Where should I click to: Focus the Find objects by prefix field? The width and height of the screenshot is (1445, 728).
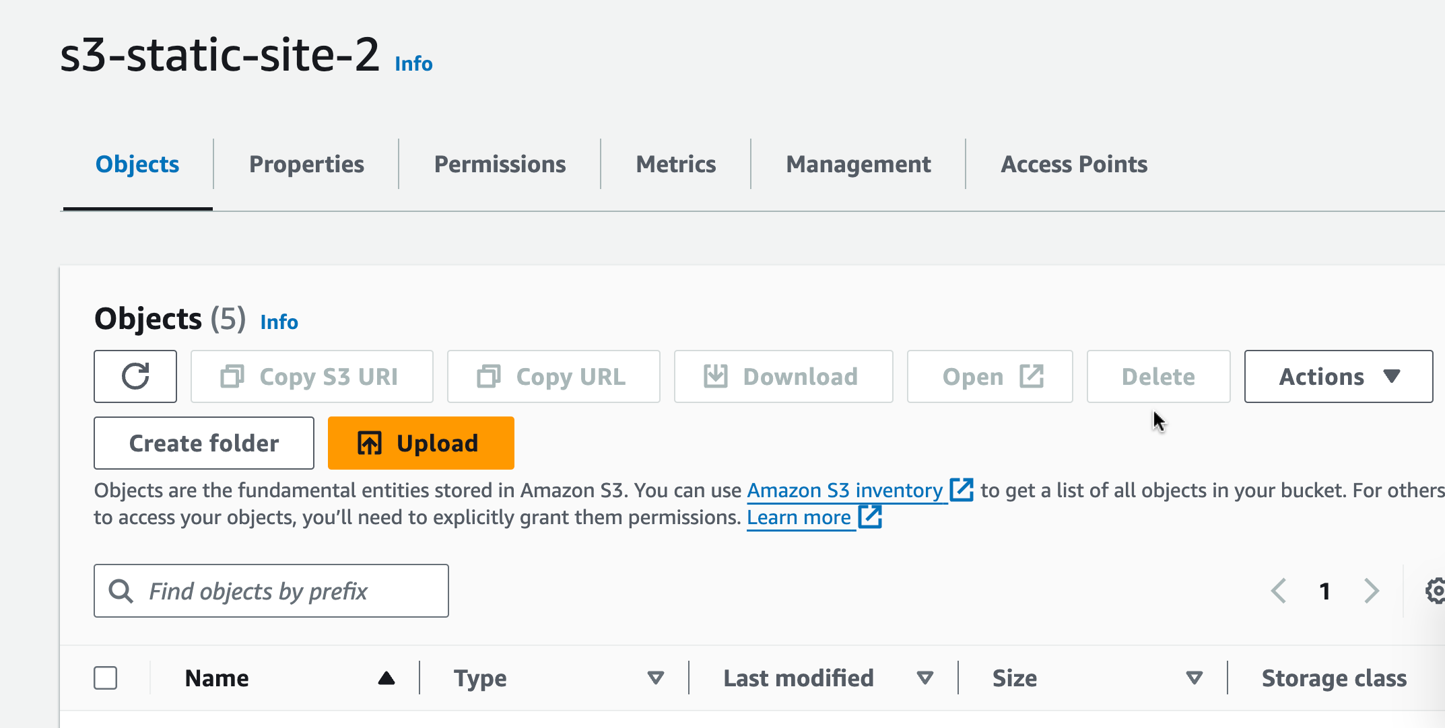pyautogui.click(x=283, y=591)
